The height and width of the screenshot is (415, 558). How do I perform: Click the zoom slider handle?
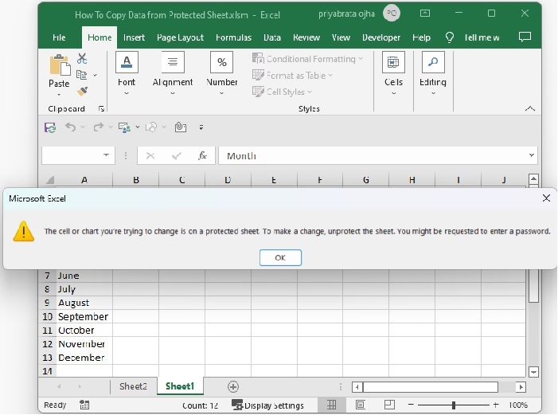click(x=454, y=405)
